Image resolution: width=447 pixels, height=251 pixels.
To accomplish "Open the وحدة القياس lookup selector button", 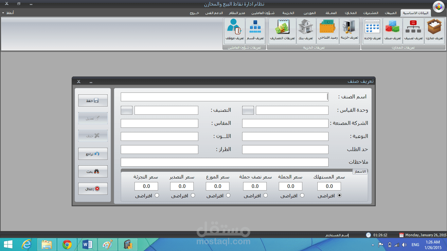I will [x=248, y=110].
